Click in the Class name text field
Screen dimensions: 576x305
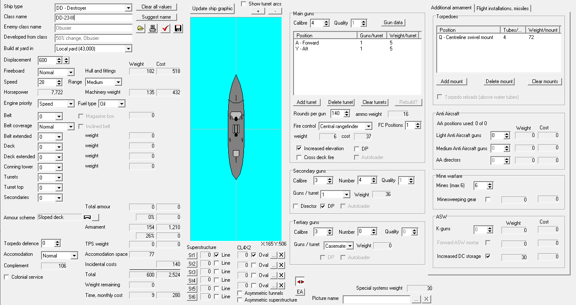94,18
